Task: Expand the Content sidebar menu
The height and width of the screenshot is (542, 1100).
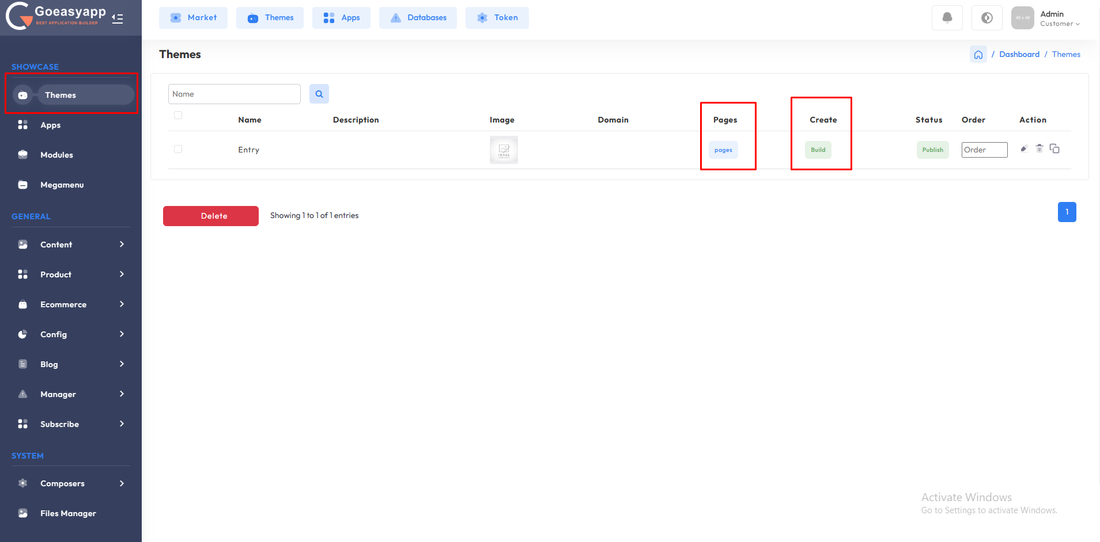Action: (x=70, y=245)
